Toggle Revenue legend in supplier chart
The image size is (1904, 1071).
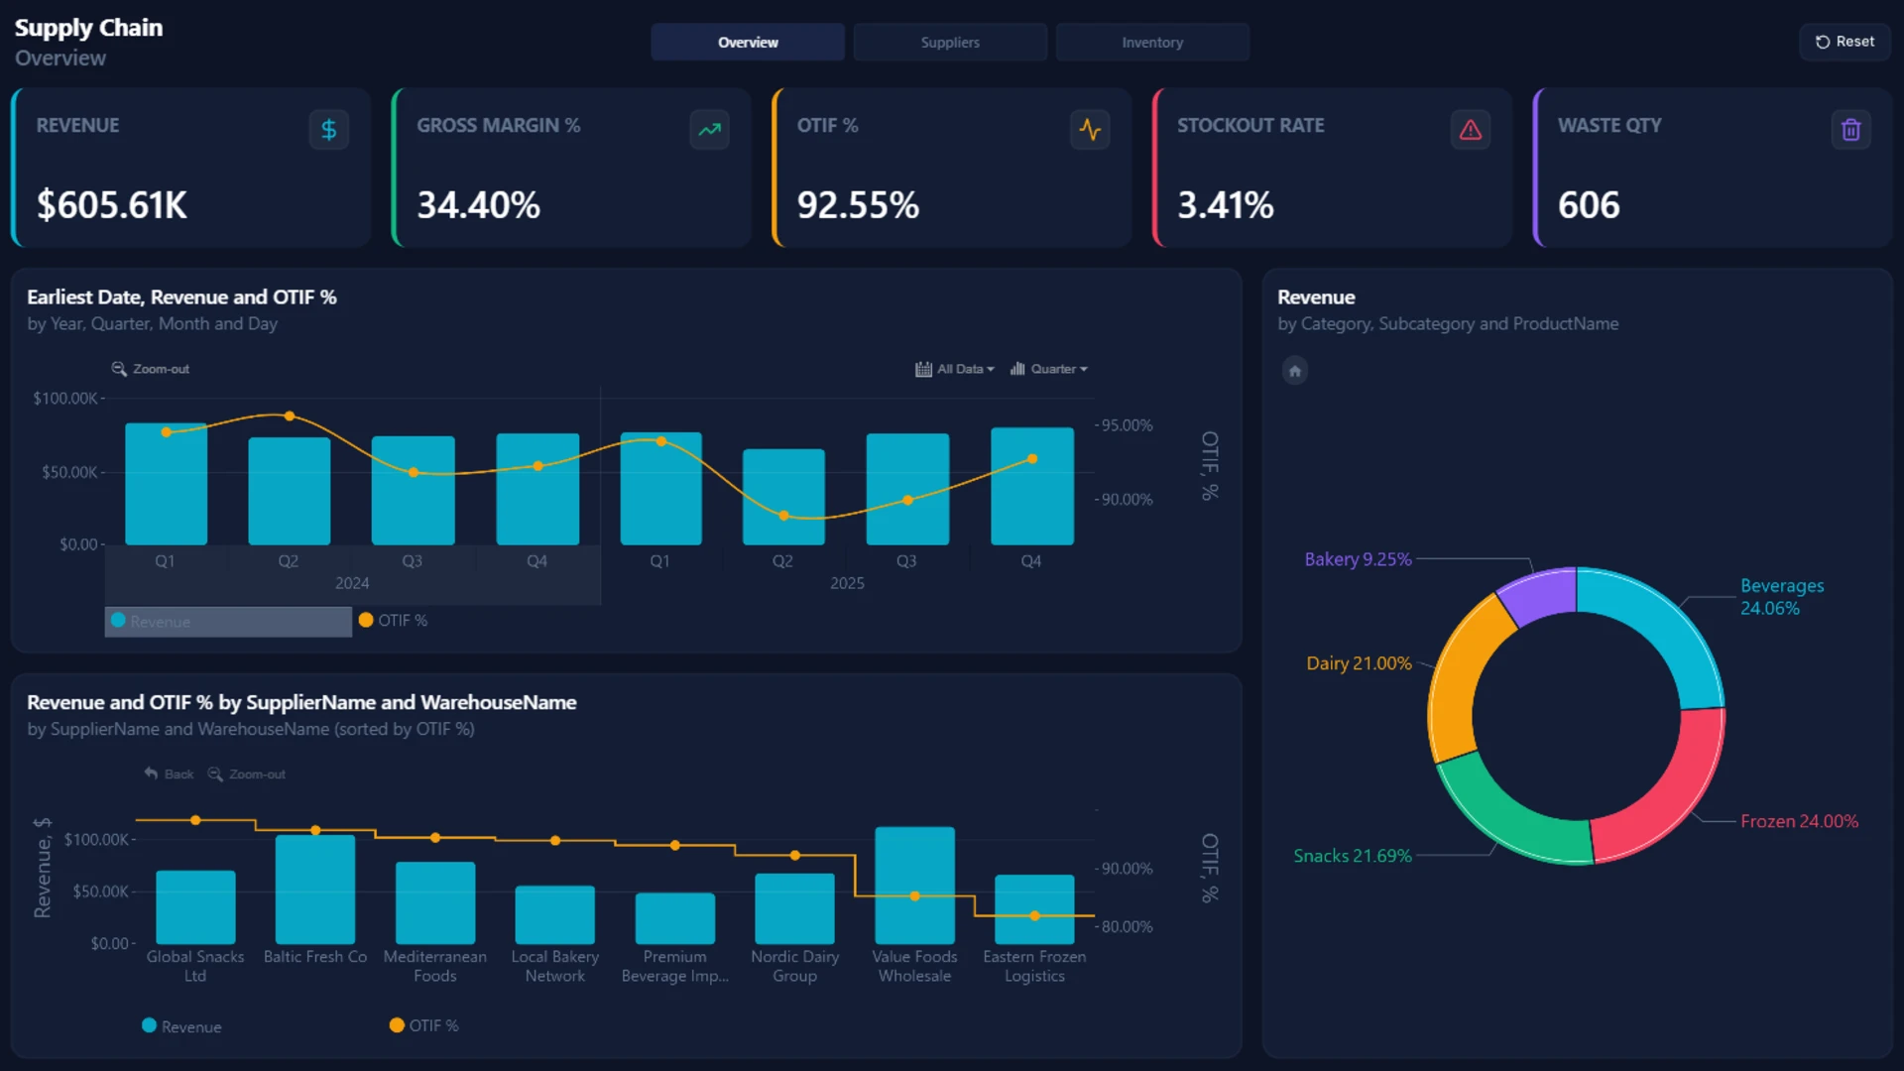[x=182, y=1026]
